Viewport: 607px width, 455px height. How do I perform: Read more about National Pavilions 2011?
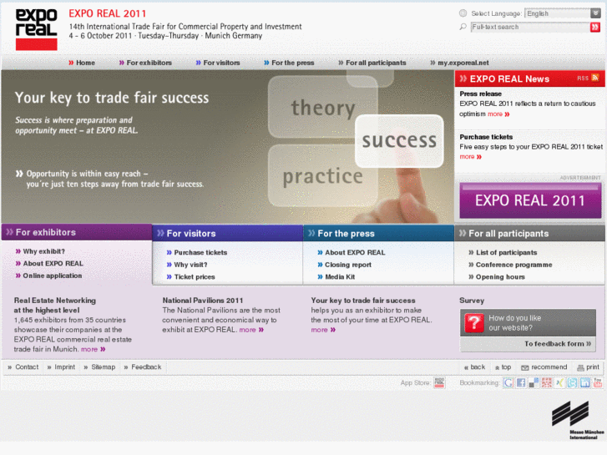coord(251,330)
